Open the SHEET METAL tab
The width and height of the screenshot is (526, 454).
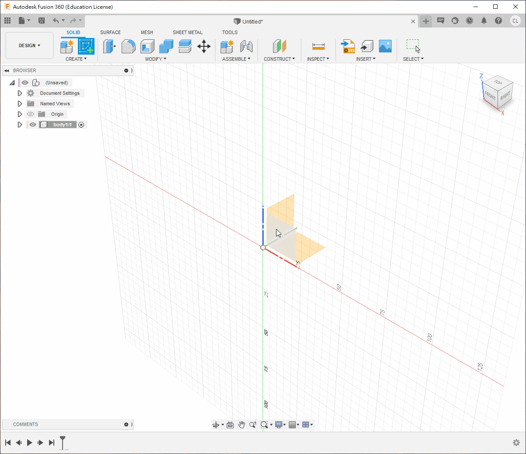pyautogui.click(x=187, y=32)
